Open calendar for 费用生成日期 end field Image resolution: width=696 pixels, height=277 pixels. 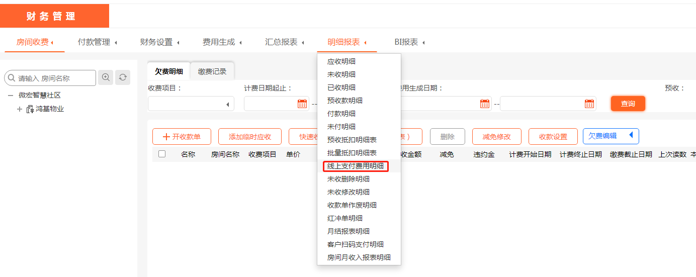tap(589, 104)
